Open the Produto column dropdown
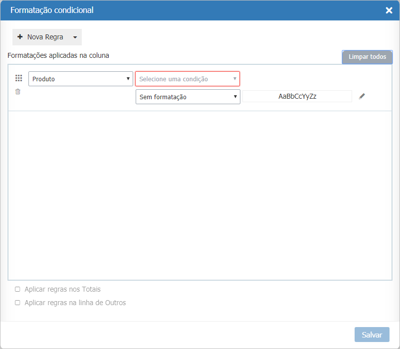The width and height of the screenshot is (400, 349). (80, 78)
